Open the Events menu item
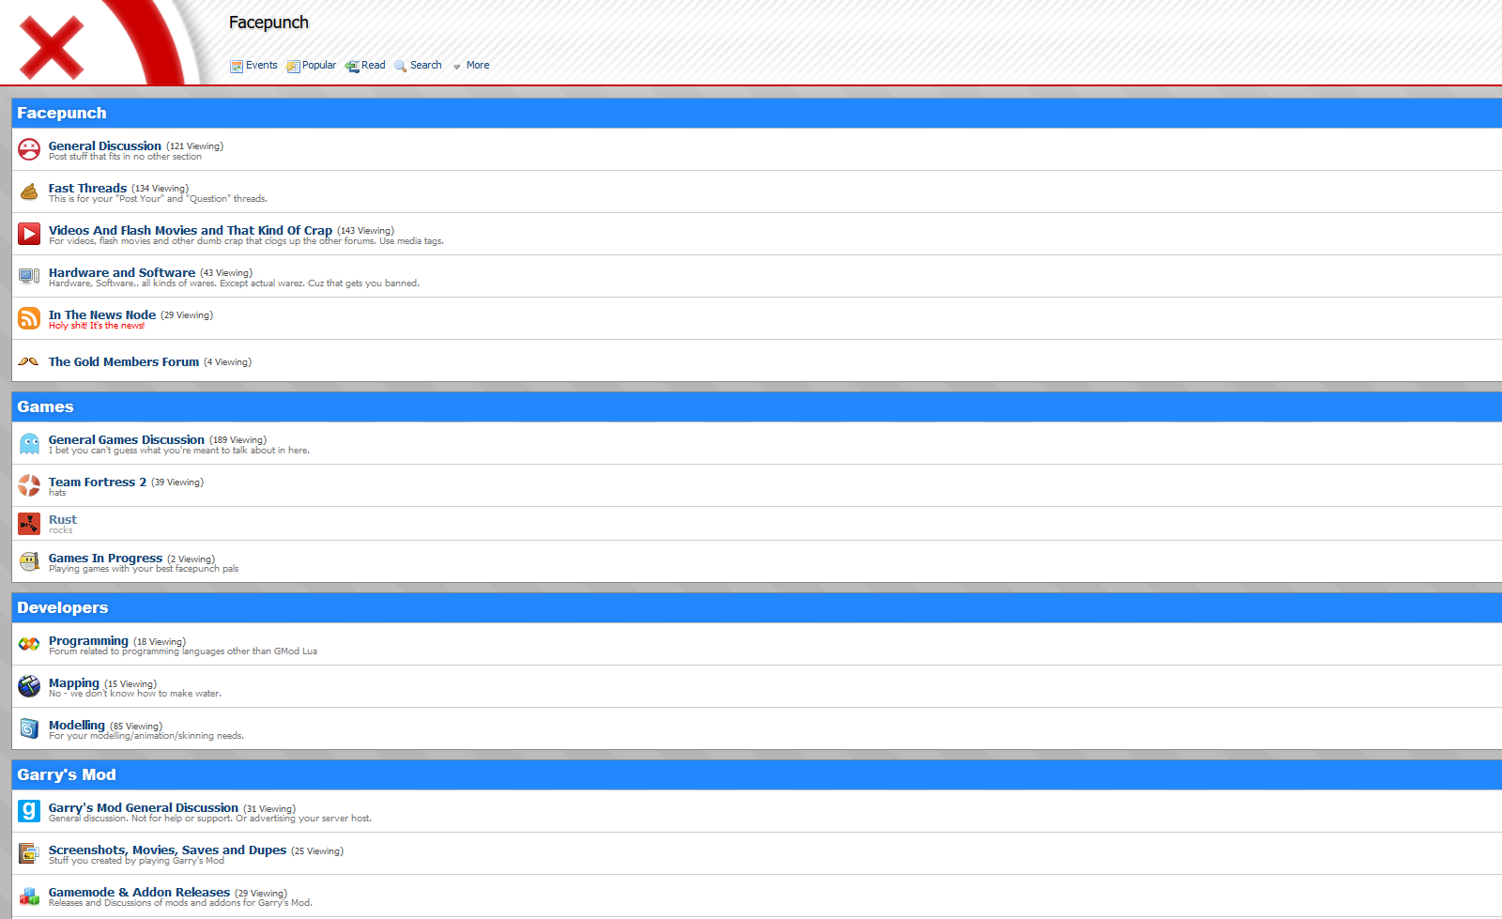1502x919 pixels. pos(262,66)
